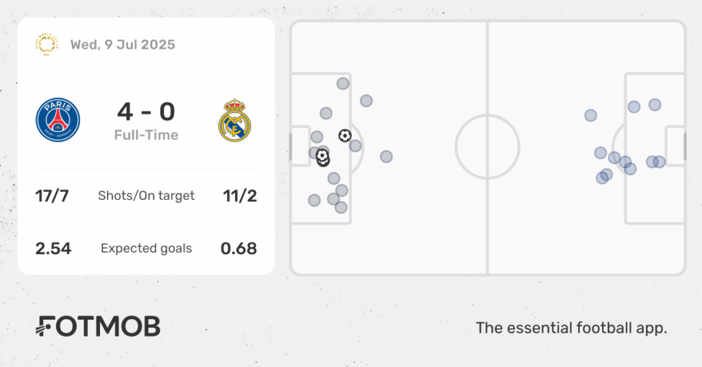Click the PSG shot marker outside the box

click(387, 157)
